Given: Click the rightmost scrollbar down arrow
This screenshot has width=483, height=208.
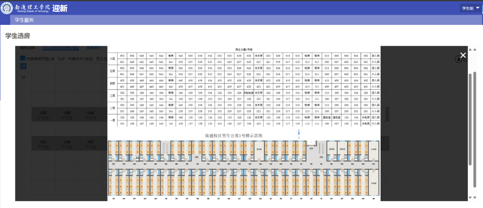Looking at the screenshot, I should pyautogui.click(x=474, y=197).
